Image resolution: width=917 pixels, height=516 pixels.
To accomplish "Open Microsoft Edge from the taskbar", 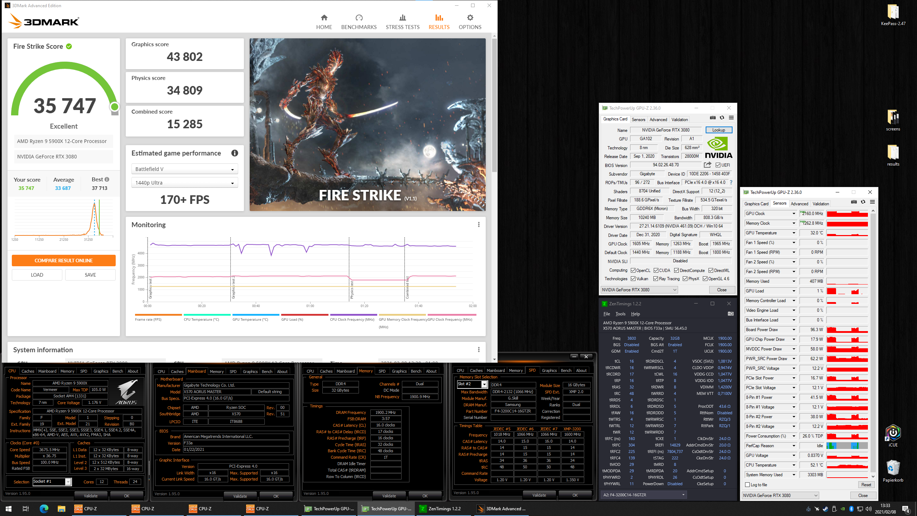I will pyautogui.click(x=44, y=509).
